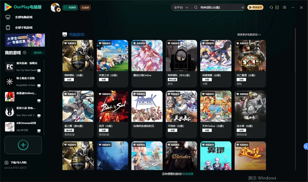Open 下载/导入列队 queue
The width and height of the screenshot is (308, 182).
[x=19, y=163]
